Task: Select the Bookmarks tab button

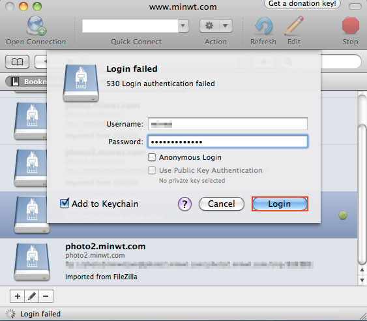Action: click(x=26, y=82)
